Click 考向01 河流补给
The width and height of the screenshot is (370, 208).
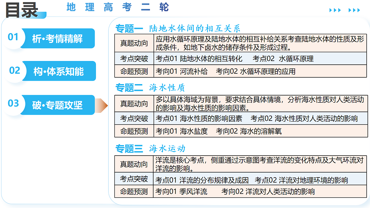coord(182,71)
